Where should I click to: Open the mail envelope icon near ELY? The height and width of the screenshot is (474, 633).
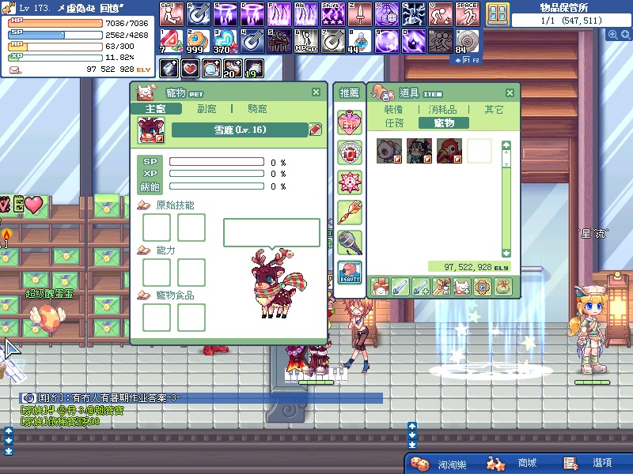(x=14, y=70)
